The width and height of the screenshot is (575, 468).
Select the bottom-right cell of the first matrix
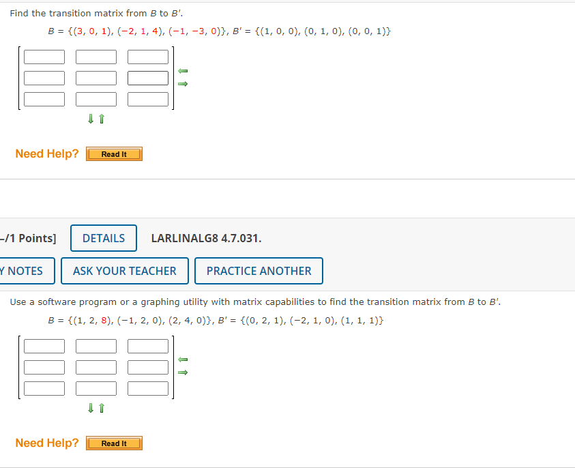coord(147,99)
